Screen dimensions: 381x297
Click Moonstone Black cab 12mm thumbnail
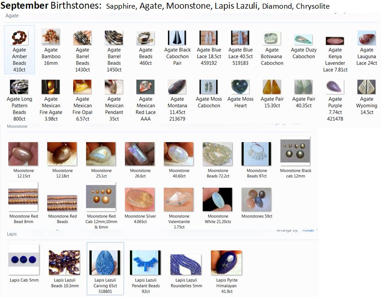(x=295, y=158)
